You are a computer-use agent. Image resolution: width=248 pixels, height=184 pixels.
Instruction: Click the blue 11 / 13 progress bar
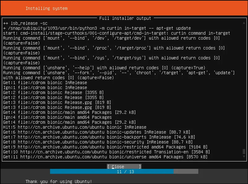point(111,172)
